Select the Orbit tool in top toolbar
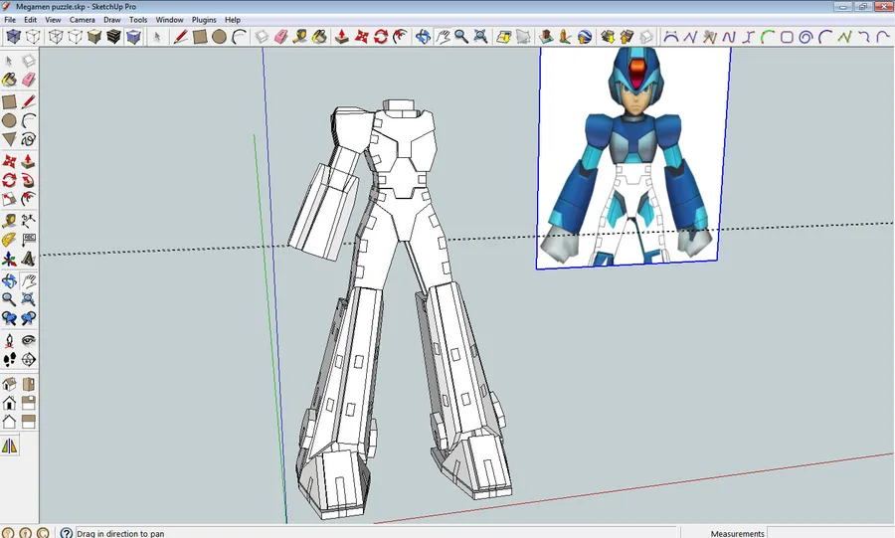 [x=423, y=37]
